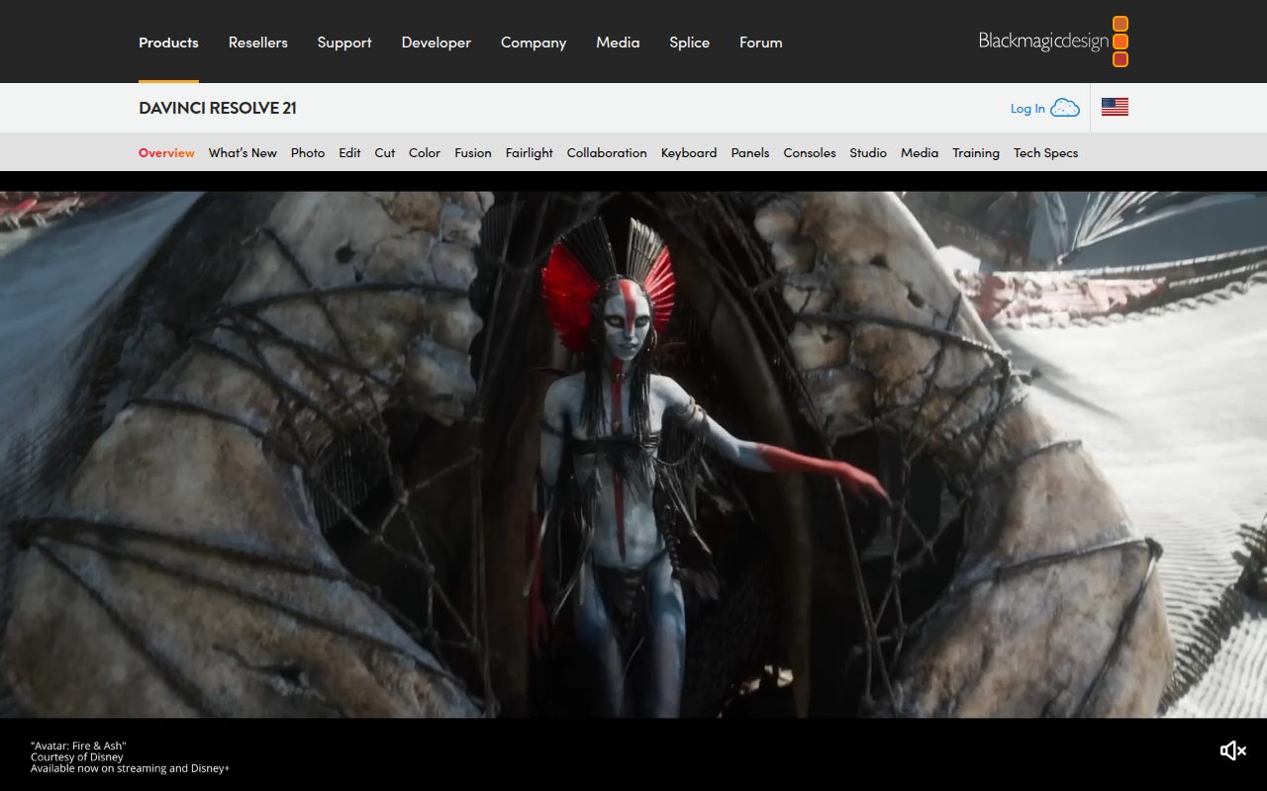Image resolution: width=1267 pixels, height=791 pixels.
Task: Open the Cut tab
Action: coord(385,153)
